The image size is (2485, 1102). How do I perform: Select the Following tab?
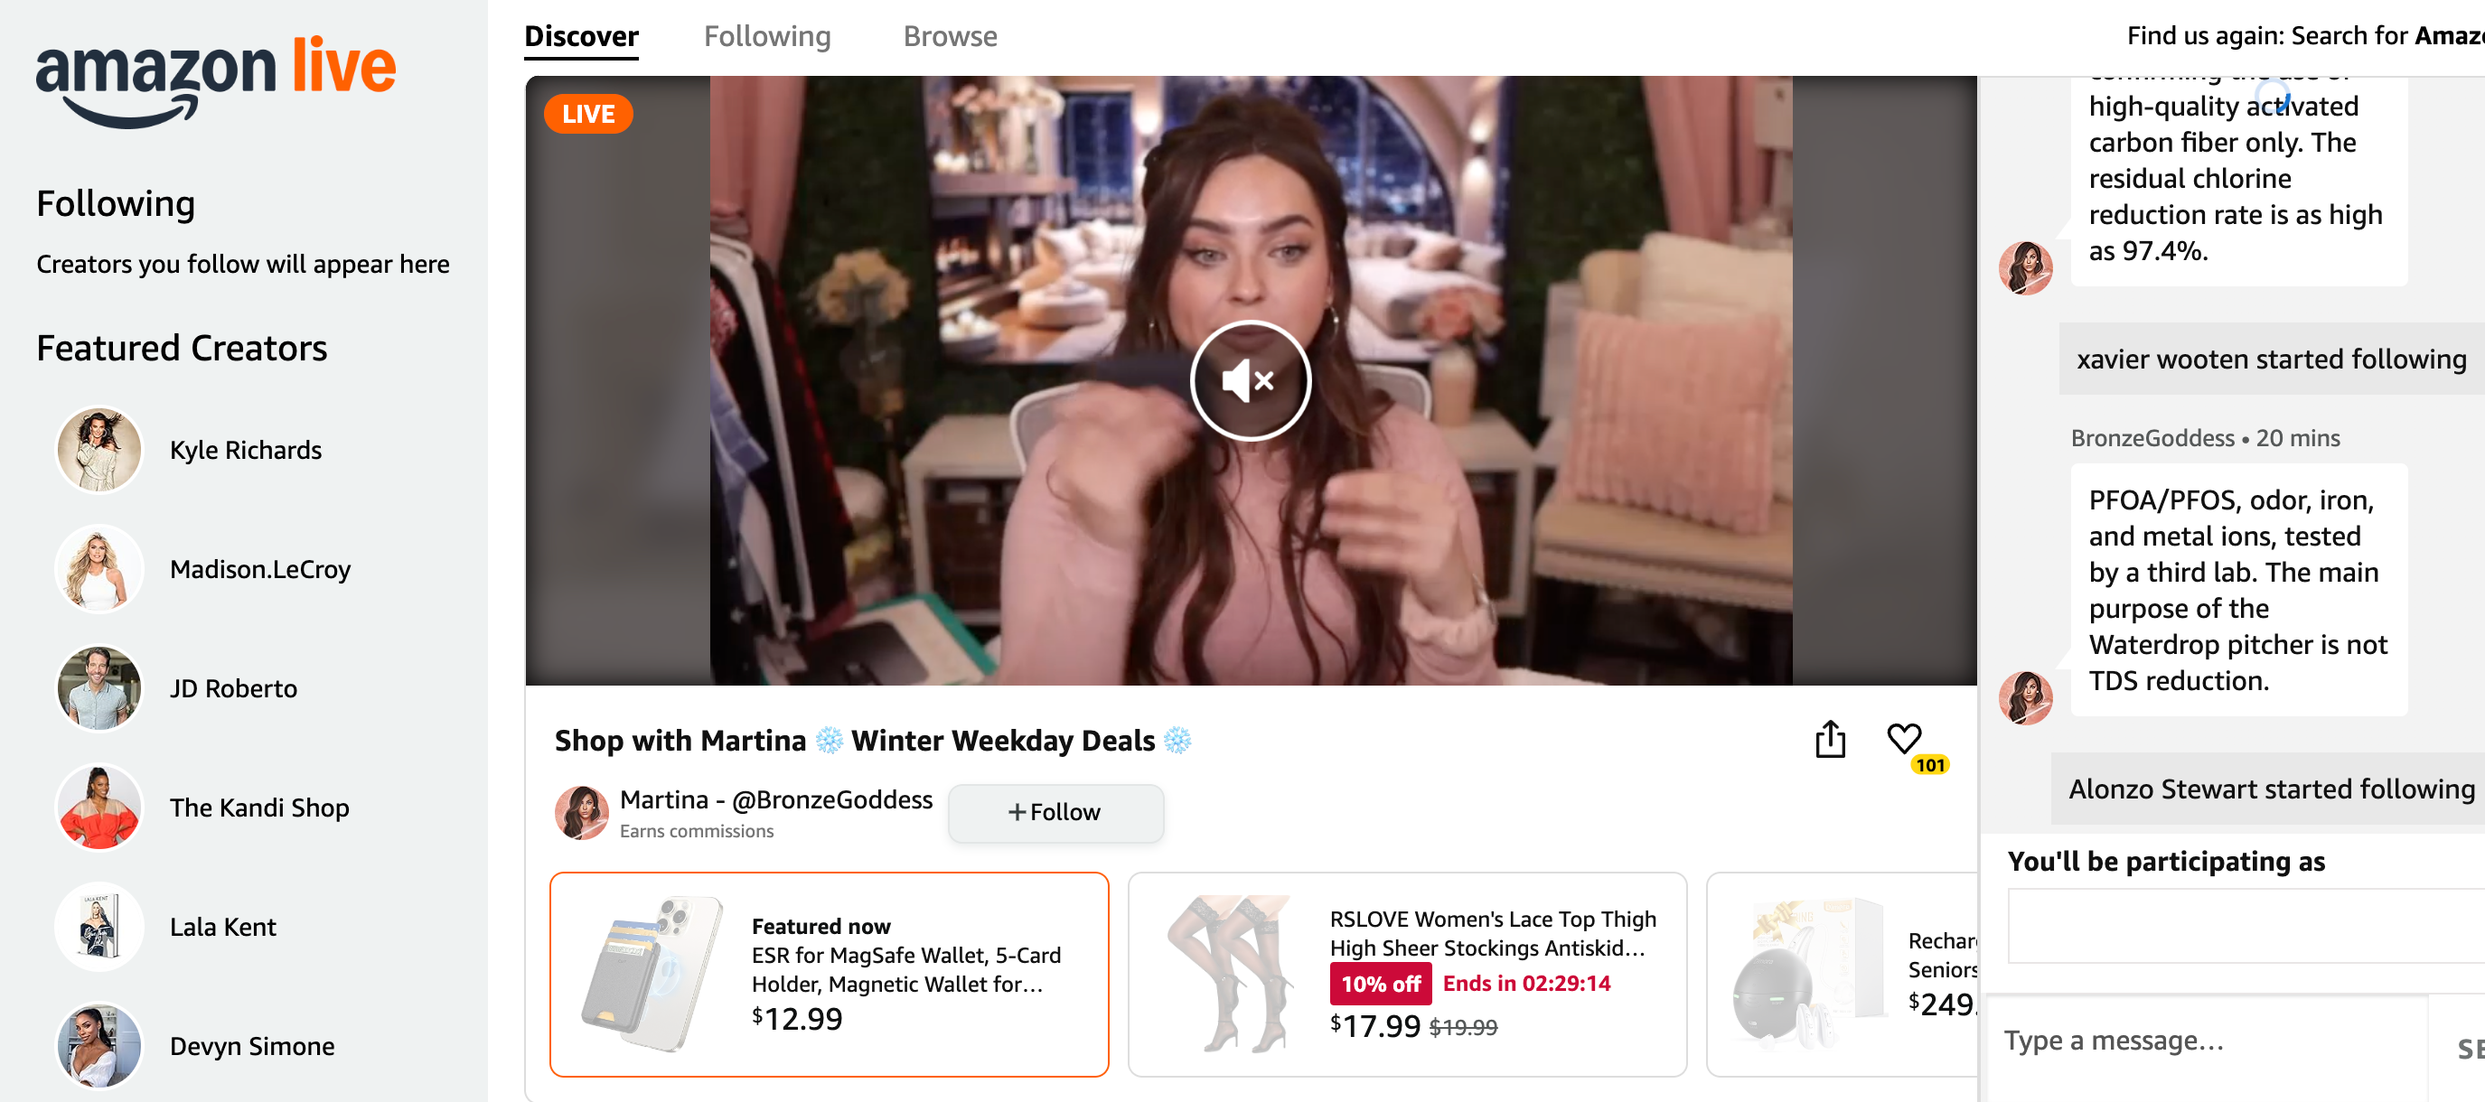[x=769, y=36]
